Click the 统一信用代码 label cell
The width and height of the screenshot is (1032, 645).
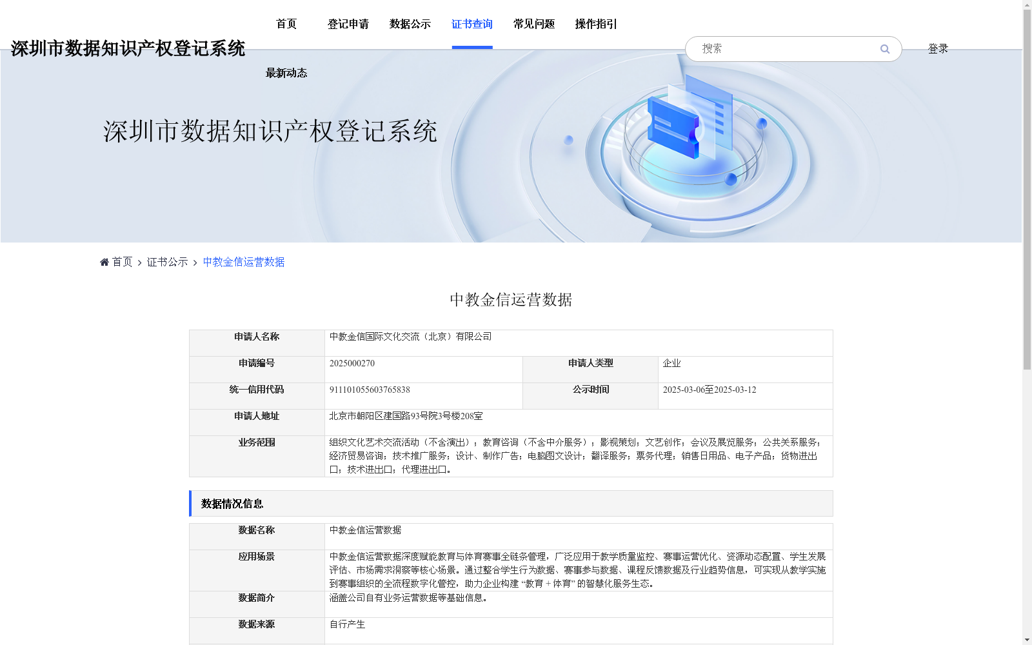257,396
